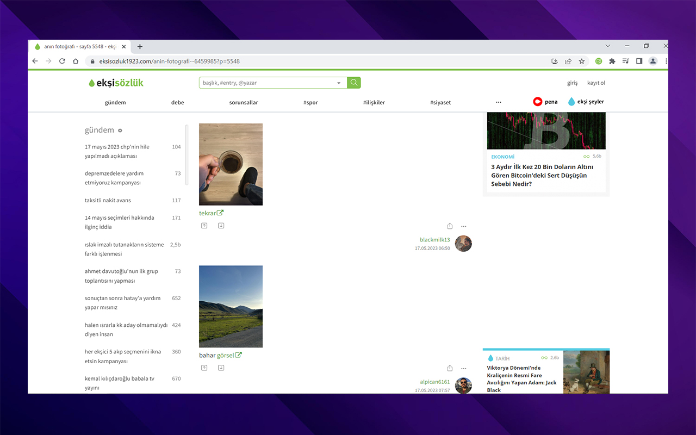Bookmark this page with the star icon

tap(582, 61)
